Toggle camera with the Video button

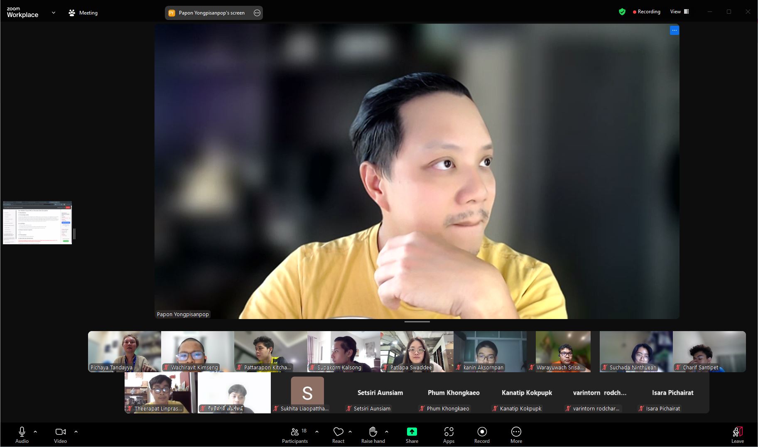point(60,435)
